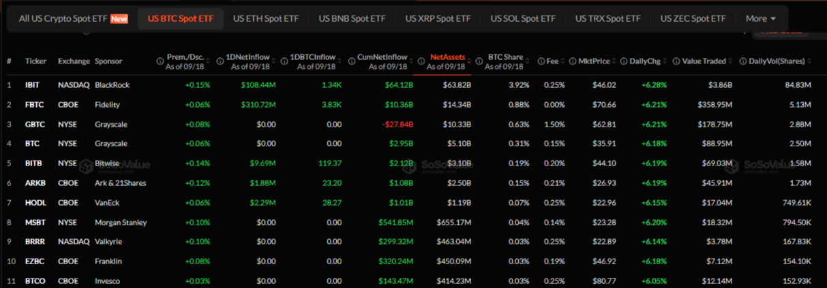Open the US XRP Spot ETF tab
The height and width of the screenshot is (288, 827).
pyautogui.click(x=438, y=18)
